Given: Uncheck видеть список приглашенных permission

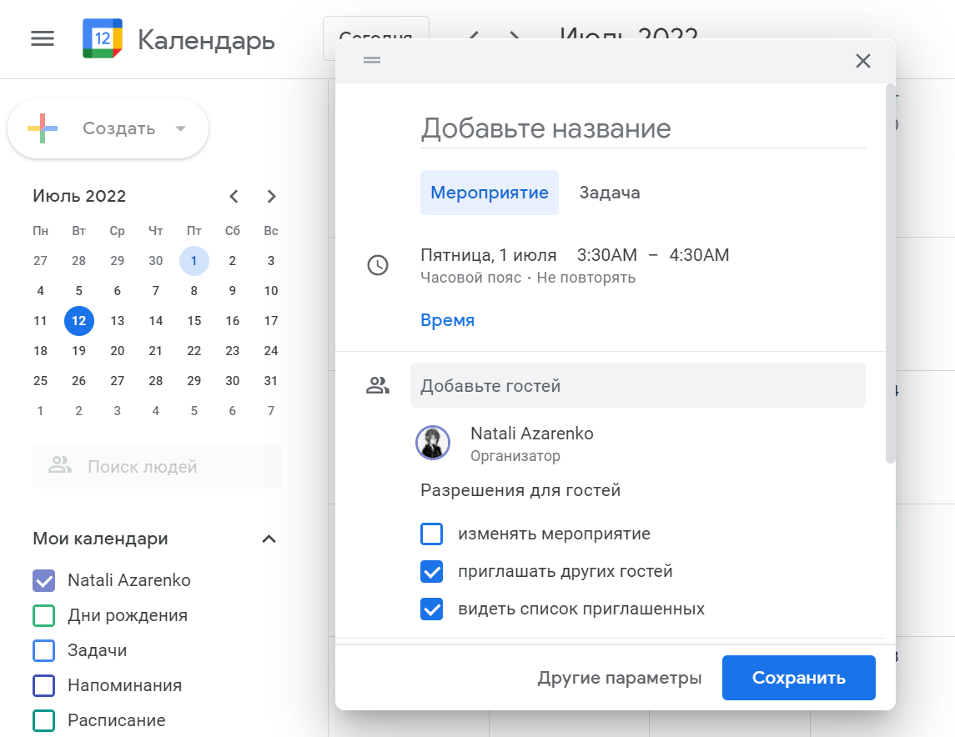Looking at the screenshot, I should click(x=432, y=609).
